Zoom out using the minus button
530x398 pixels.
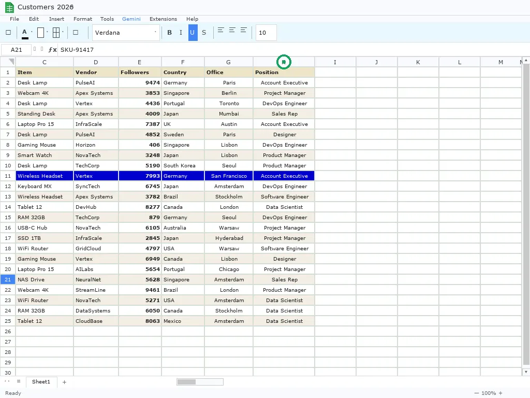pyautogui.click(x=477, y=393)
